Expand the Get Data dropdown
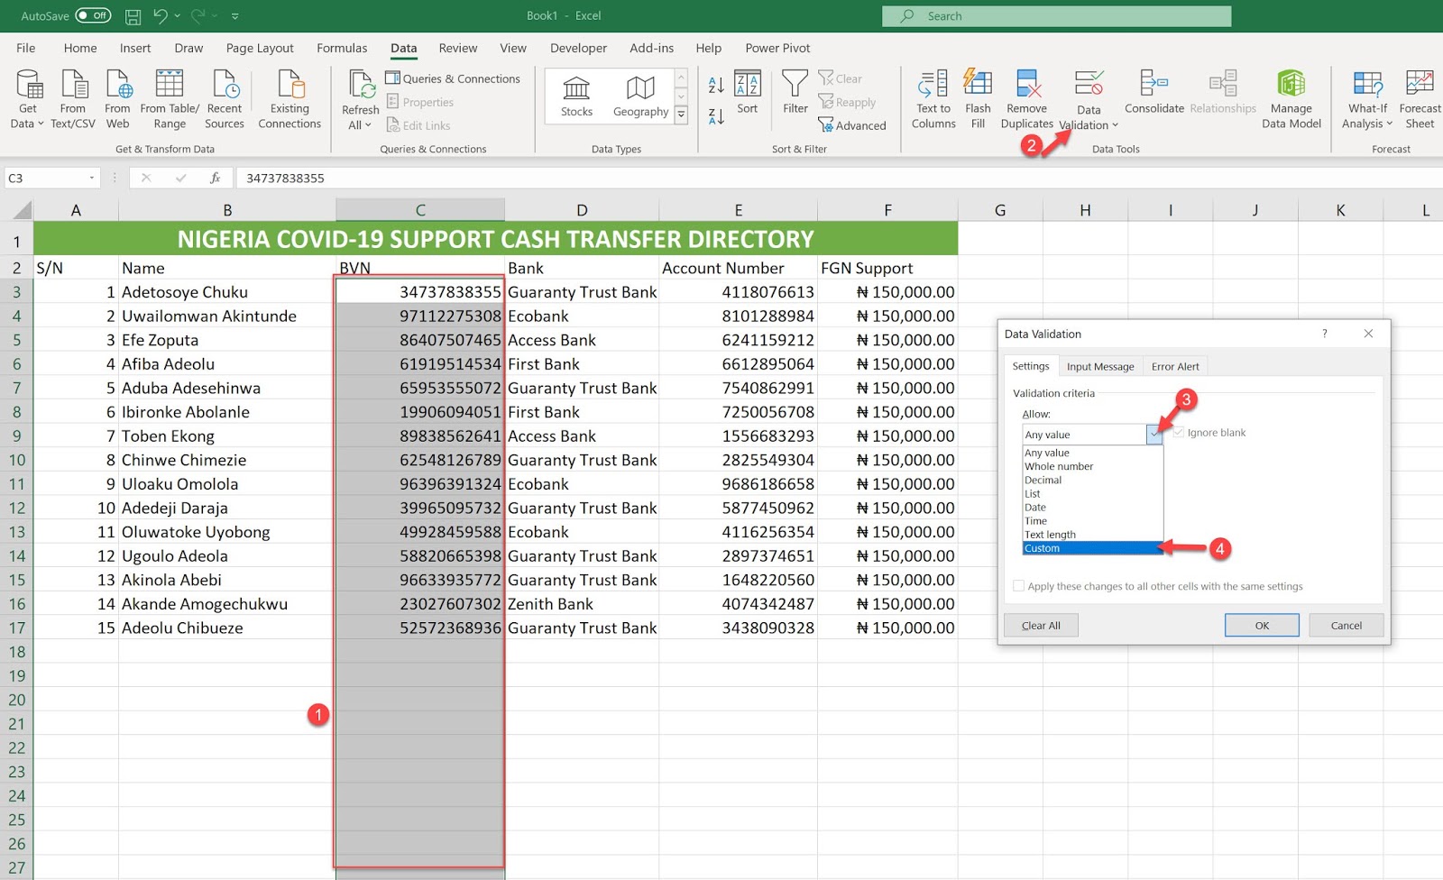Screen dimensions: 1443x880 (27, 99)
